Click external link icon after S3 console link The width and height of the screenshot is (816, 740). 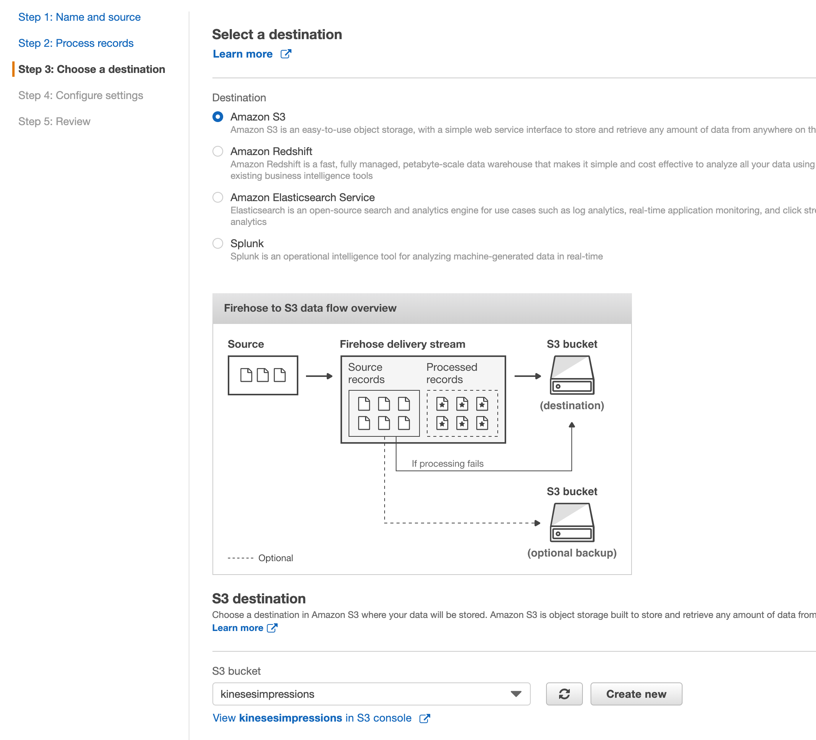424,718
